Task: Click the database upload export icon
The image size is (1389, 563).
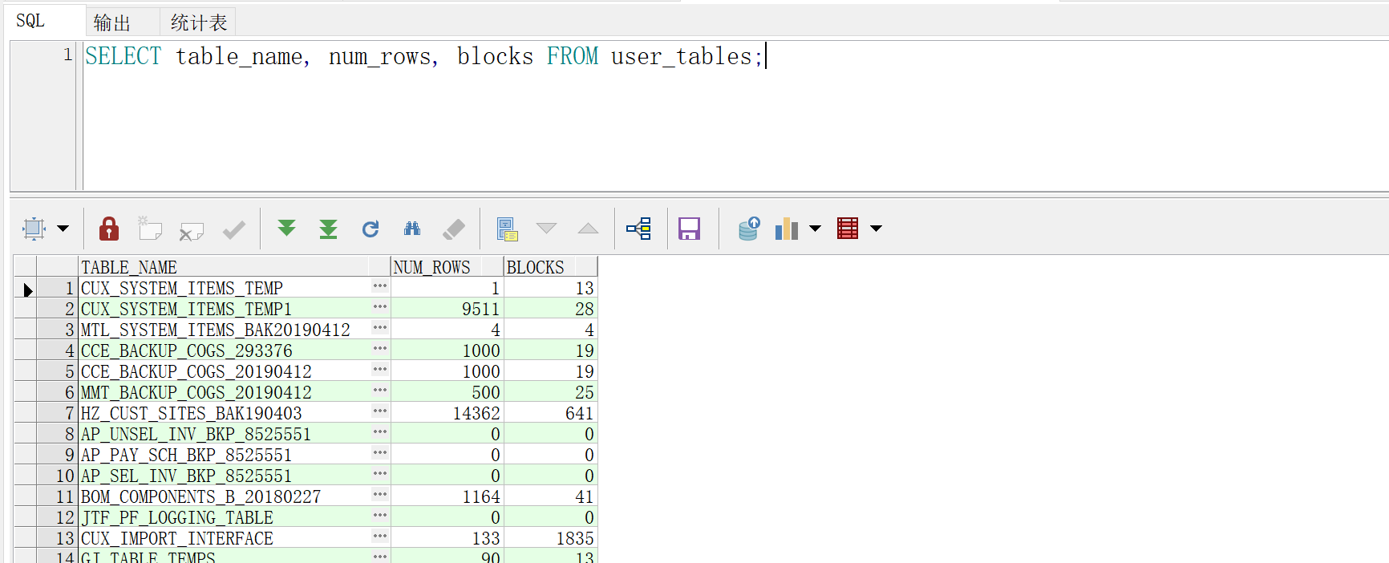Action: point(749,229)
